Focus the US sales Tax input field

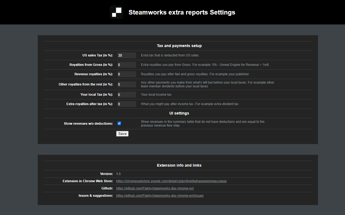coord(127,55)
